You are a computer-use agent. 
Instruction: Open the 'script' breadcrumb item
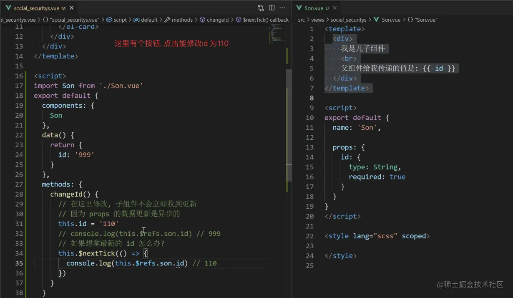(x=120, y=20)
